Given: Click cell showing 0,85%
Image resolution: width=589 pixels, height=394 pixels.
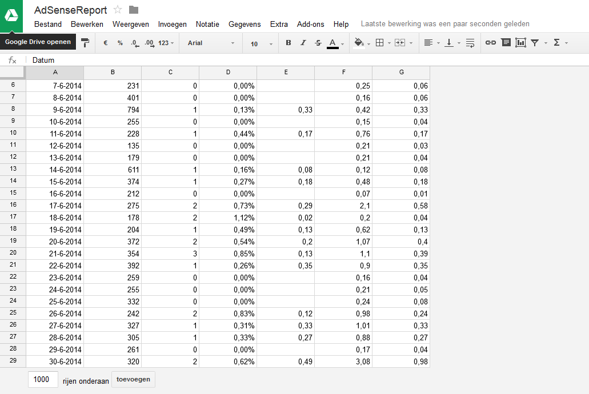Looking at the screenshot, I should coord(228,254).
